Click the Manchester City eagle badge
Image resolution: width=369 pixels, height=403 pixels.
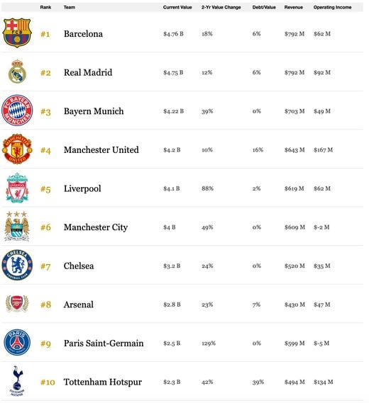[17, 226]
